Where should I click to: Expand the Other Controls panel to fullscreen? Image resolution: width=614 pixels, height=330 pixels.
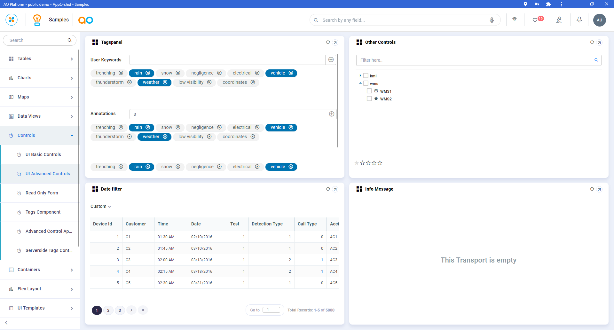point(599,43)
